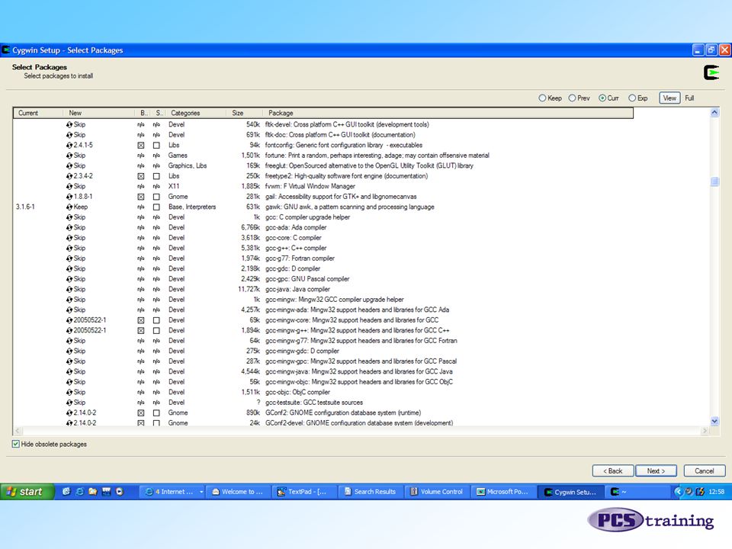
Task: Toggle Hide obsolete packages checkbox
Action: click(16, 444)
